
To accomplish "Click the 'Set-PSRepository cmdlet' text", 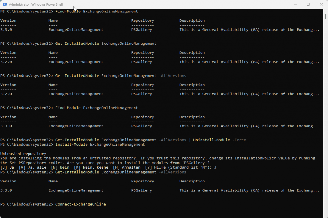I will pos(28,163).
